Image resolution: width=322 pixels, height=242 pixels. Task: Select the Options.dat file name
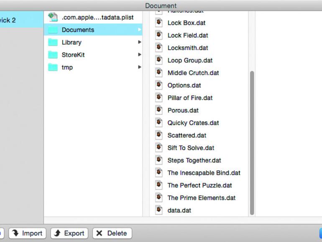[x=184, y=85]
